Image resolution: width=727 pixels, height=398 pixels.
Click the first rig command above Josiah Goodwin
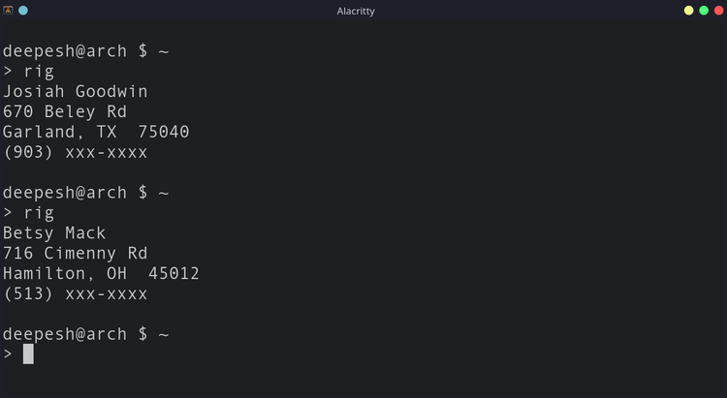(39, 72)
